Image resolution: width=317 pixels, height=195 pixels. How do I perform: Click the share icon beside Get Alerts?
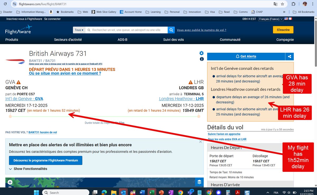tap(290, 56)
